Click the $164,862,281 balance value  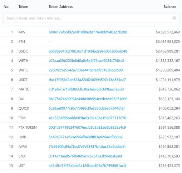[x=169, y=147]
